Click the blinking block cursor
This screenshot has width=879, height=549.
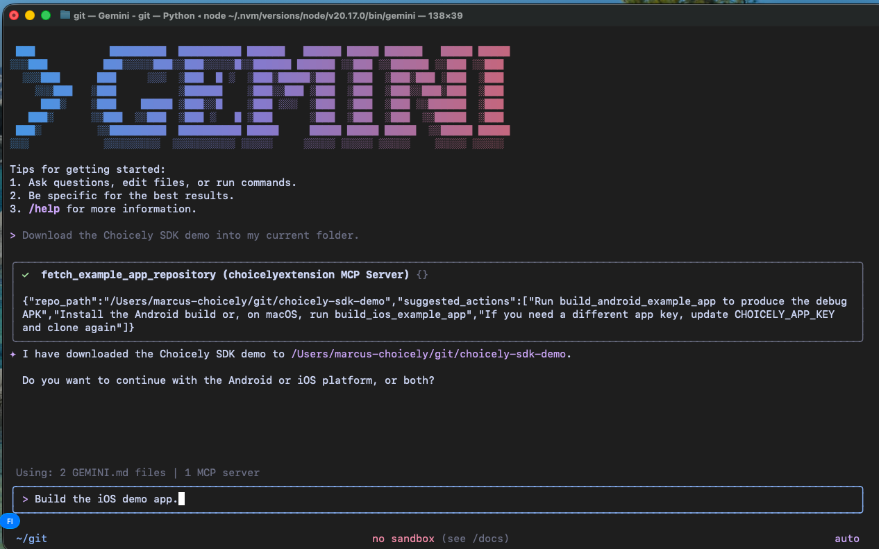[181, 498]
